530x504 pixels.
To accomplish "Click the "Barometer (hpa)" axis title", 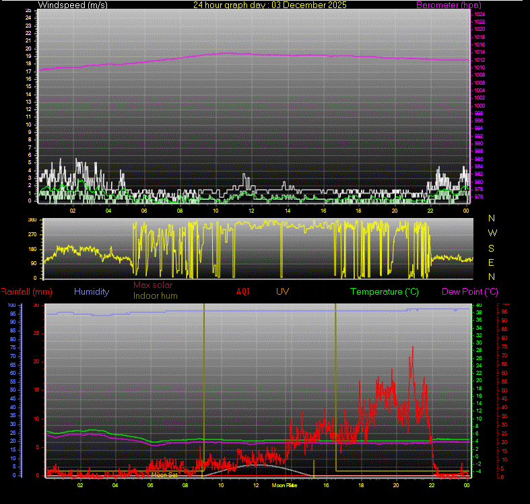I will pyautogui.click(x=449, y=5).
